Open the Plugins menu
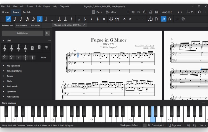This screenshot has width=208, height=132. pyautogui.click(x=47, y=6)
